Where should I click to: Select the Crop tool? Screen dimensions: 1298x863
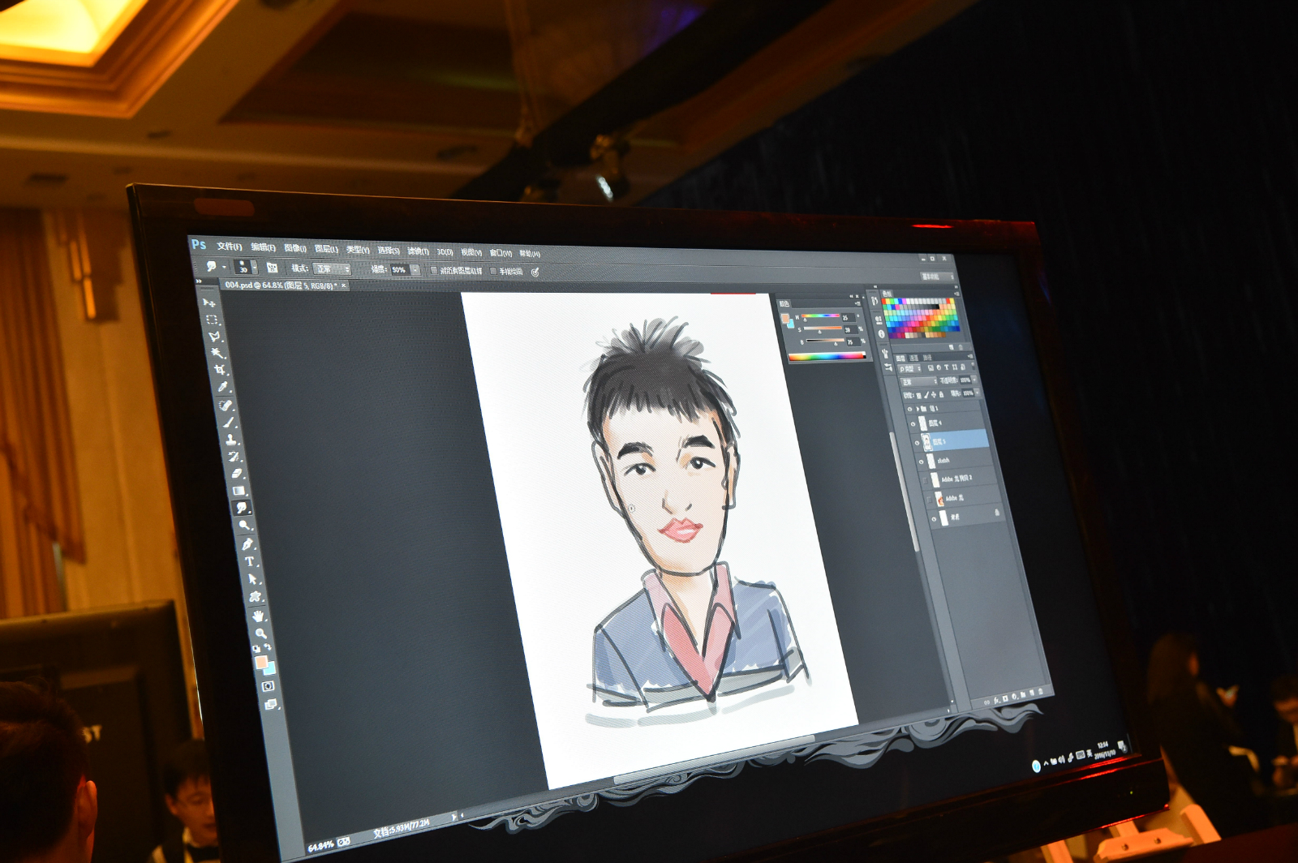[220, 370]
